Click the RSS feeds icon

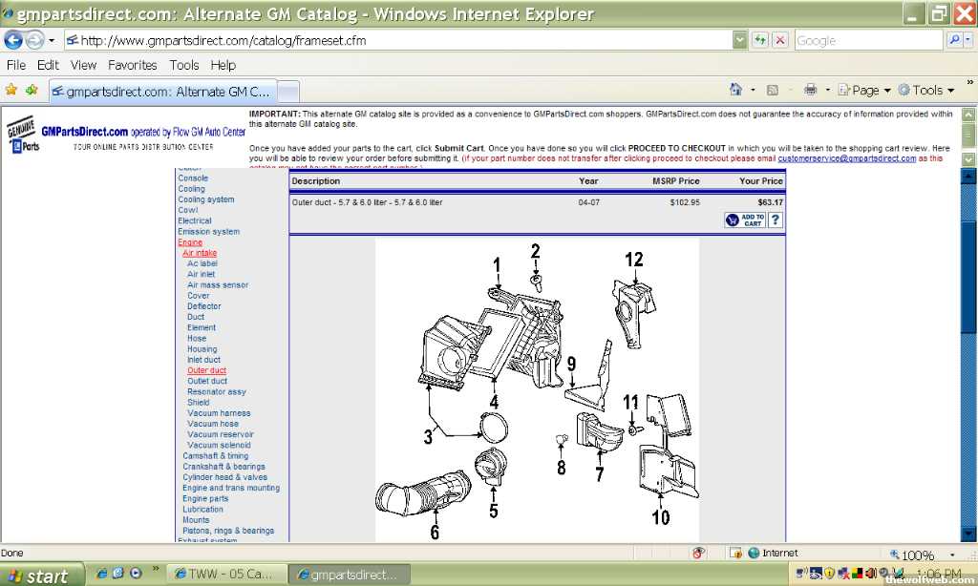coord(773,90)
